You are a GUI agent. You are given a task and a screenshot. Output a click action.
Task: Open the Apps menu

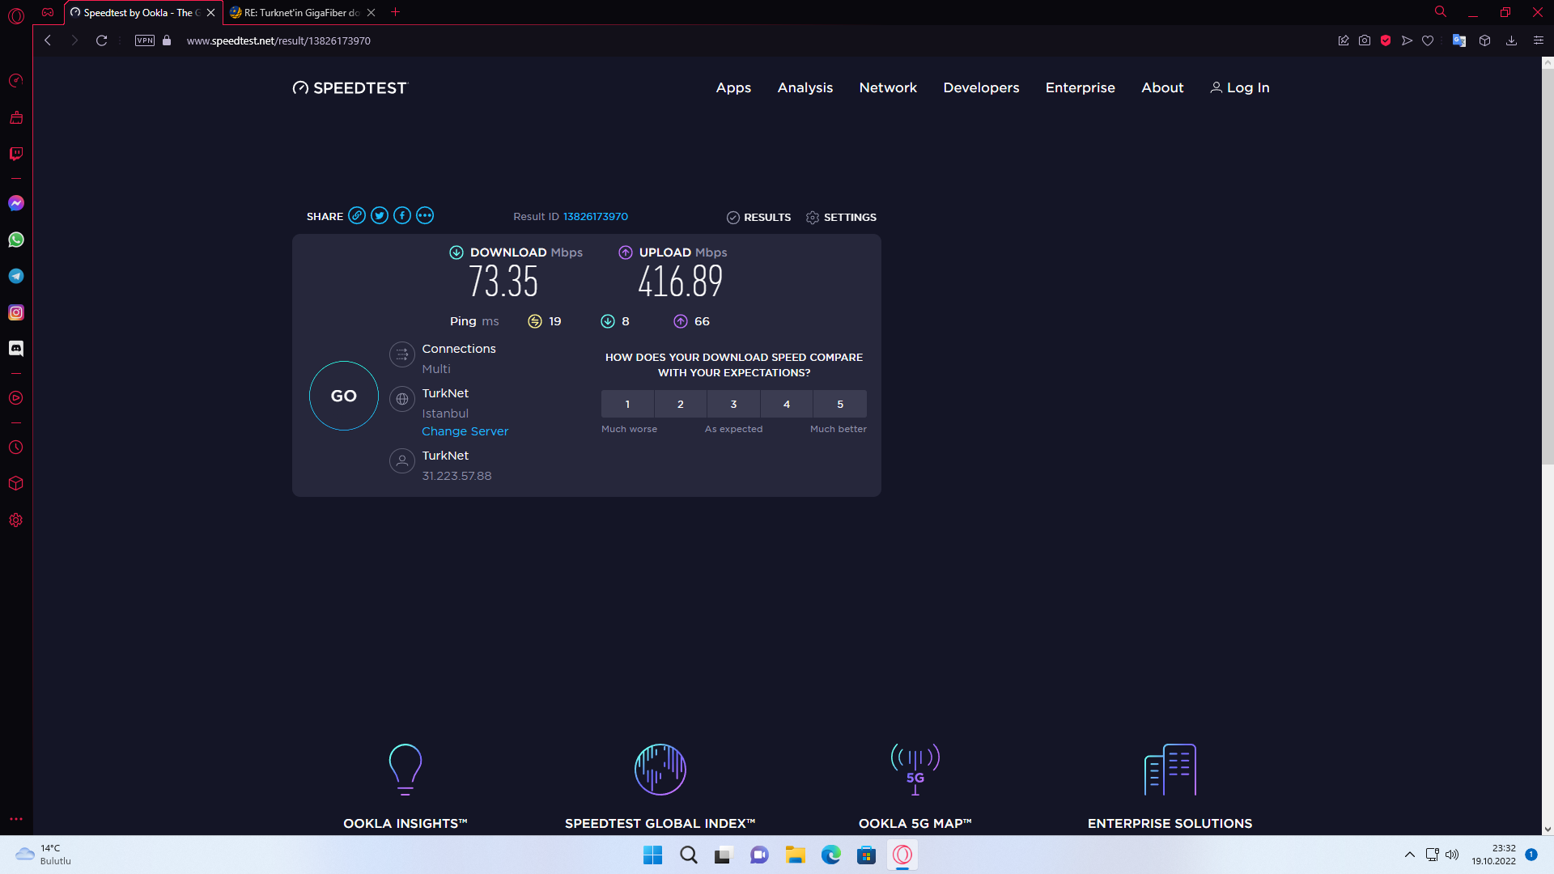coord(733,87)
